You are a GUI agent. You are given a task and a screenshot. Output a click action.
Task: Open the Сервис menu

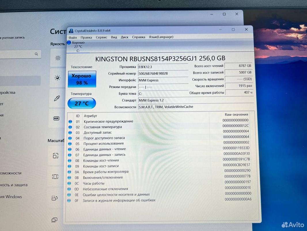pyautogui.click(x=101, y=37)
